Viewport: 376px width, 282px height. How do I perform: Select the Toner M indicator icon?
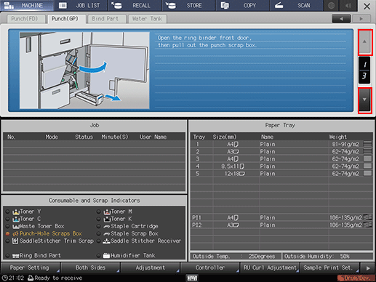click(x=107, y=211)
